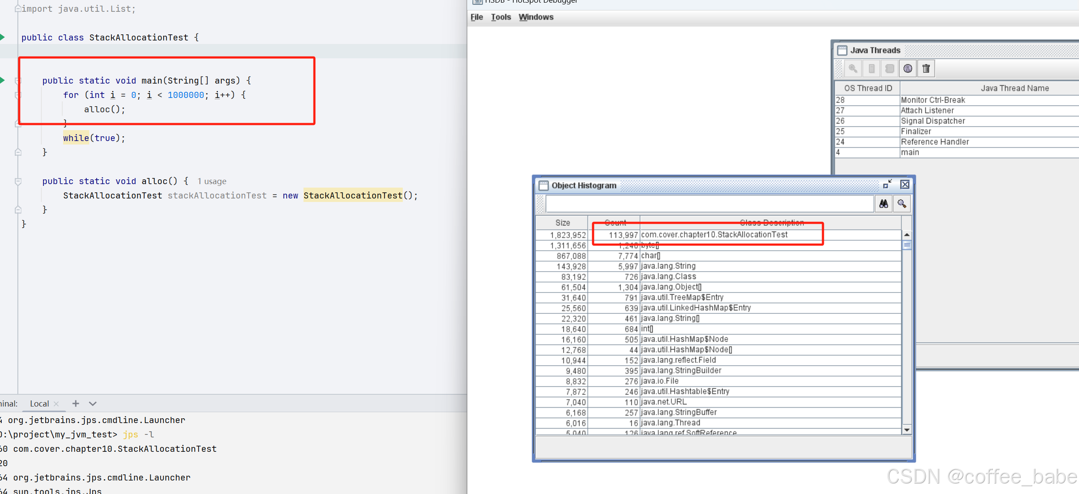Click the while keyword in editor
Viewport: 1079px width, 494px height.
[x=76, y=138]
